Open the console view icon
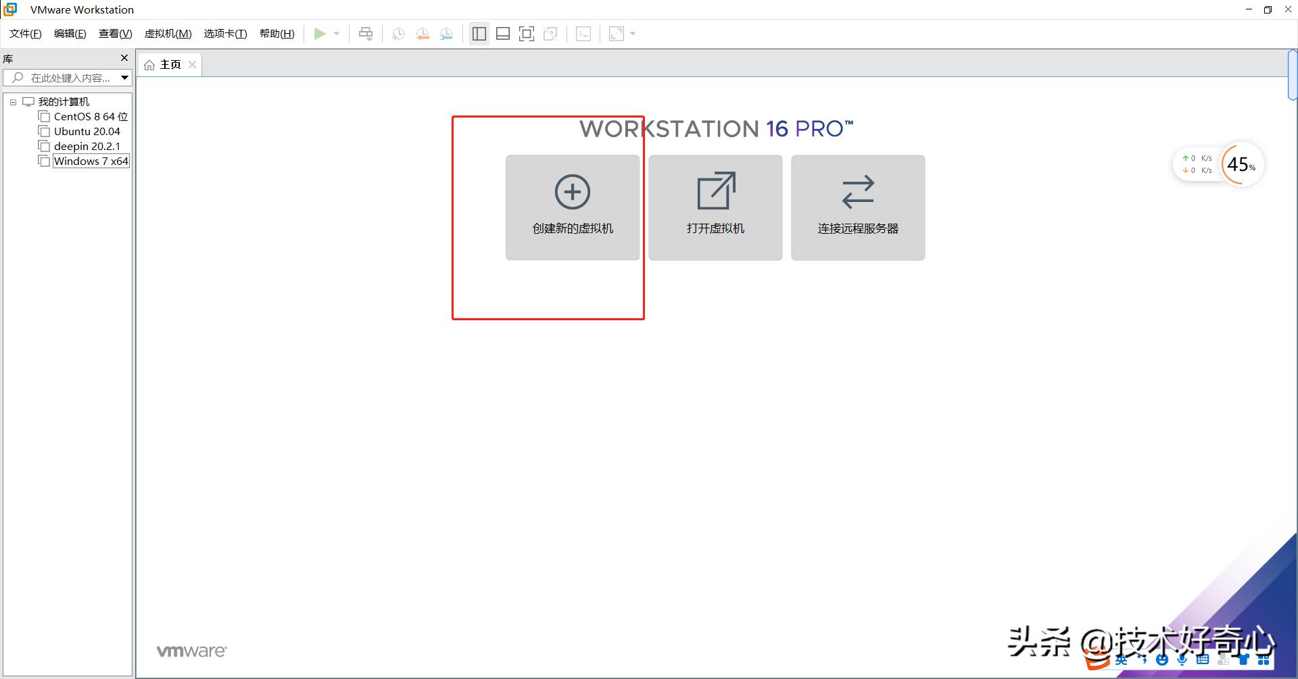 point(583,34)
